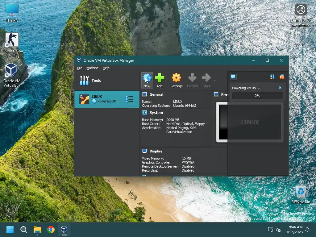316x237 pixels.
Task: Open the LINUX machine list menu icon
Action: (129, 99)
